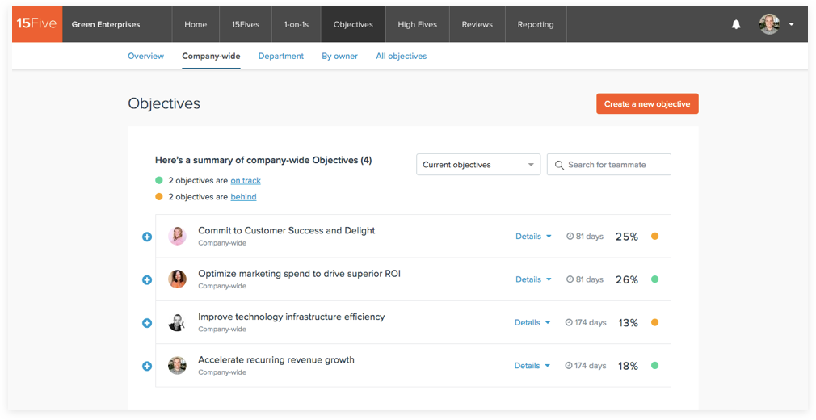816x420 pixels.
Task: Open the account menu caret arrow
Action: coord(791,24)
